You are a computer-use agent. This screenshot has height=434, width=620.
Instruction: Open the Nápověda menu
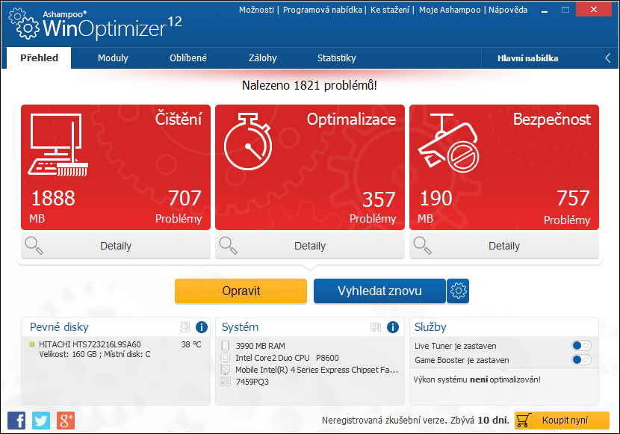tap(508, 10)
